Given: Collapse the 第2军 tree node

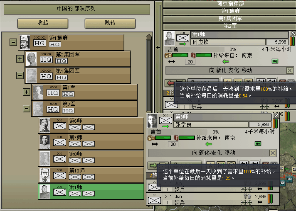Looking at the screenshot, I should click(27, 109).
